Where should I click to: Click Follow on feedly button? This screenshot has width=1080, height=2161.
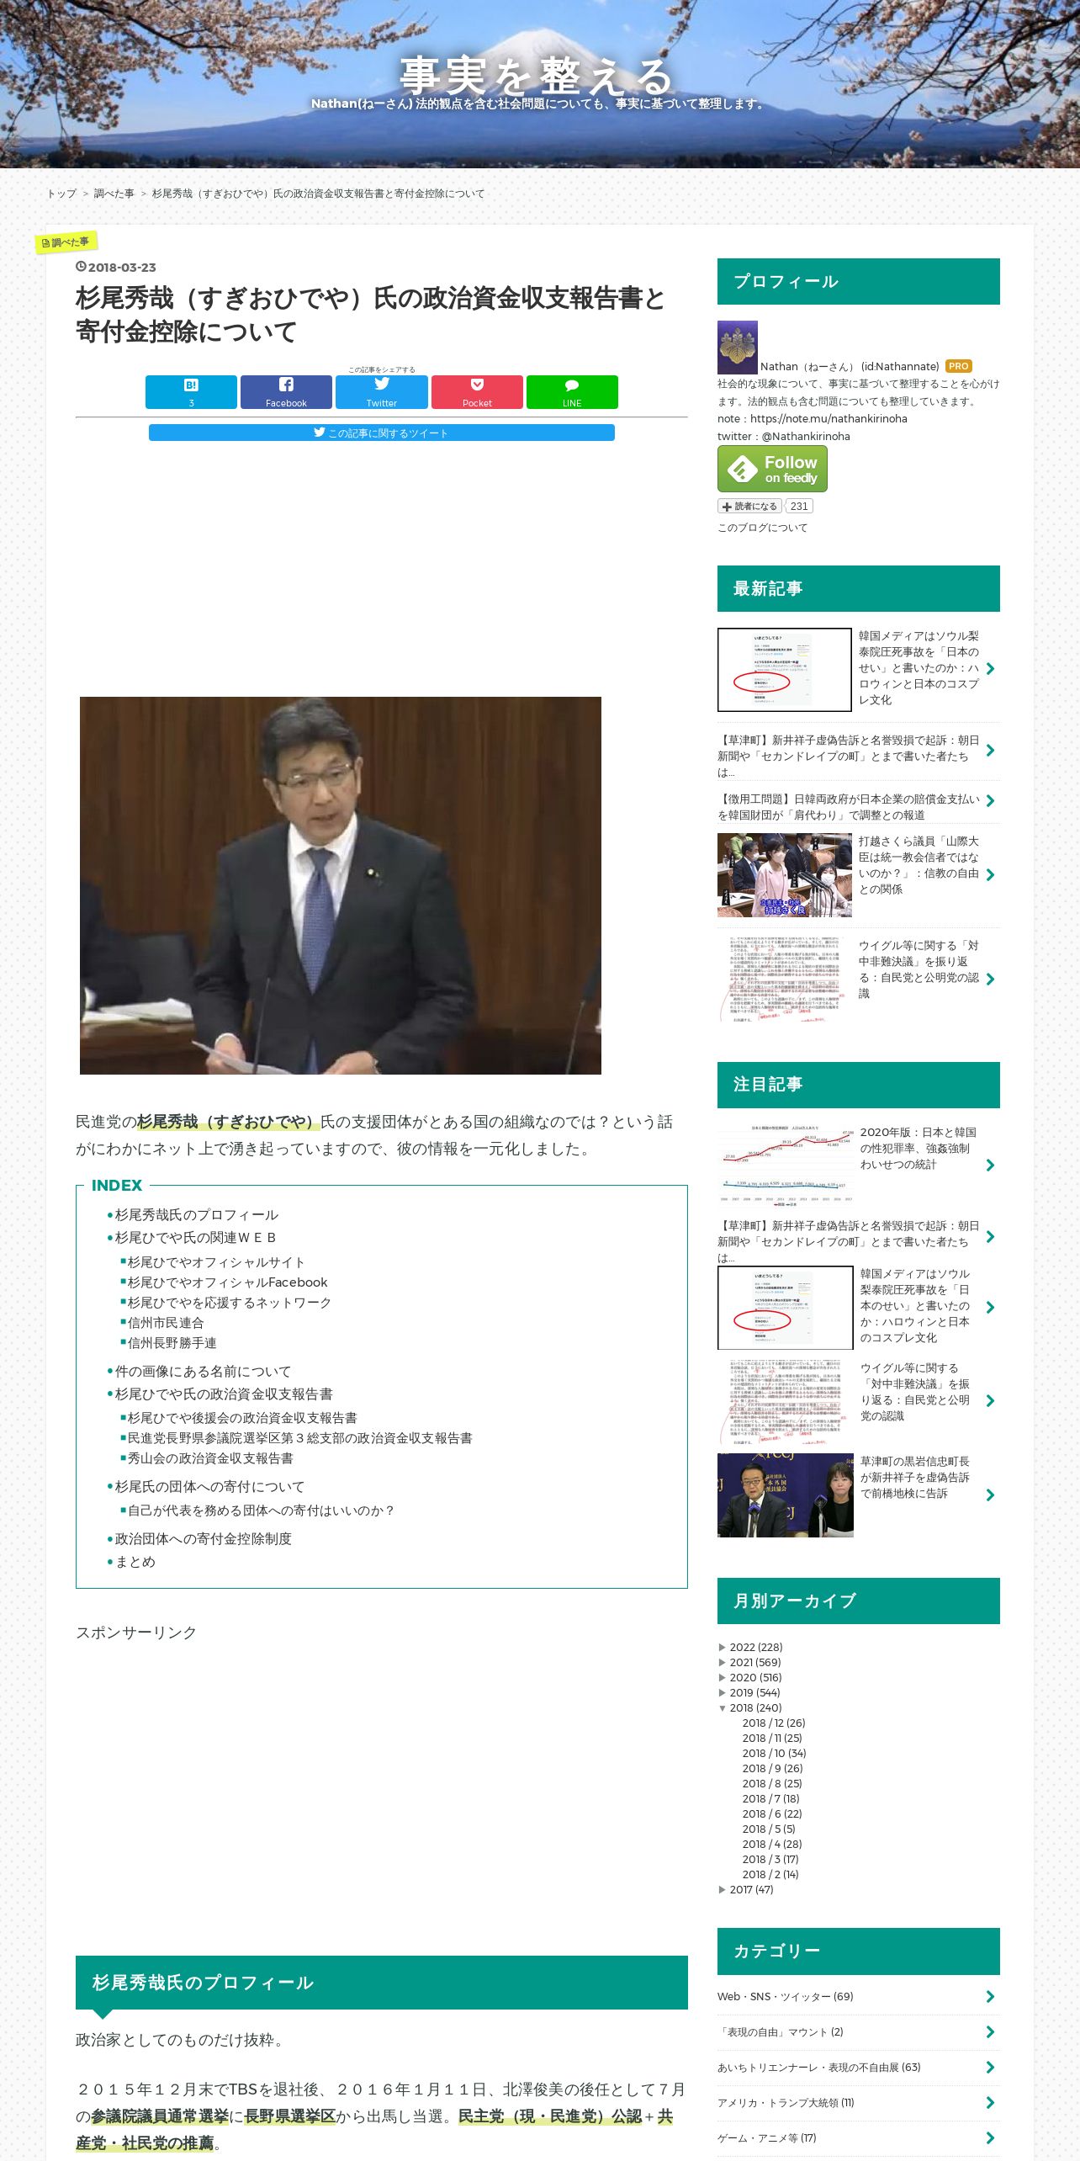(772, 469)
